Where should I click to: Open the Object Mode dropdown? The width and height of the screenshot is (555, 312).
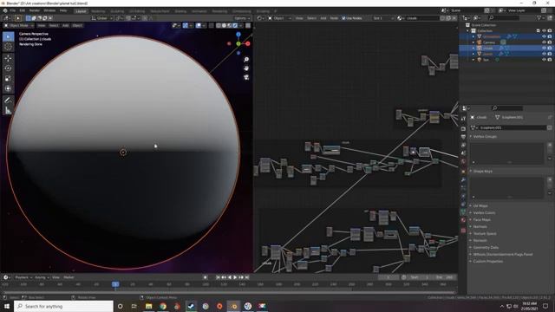pos(18,25)
